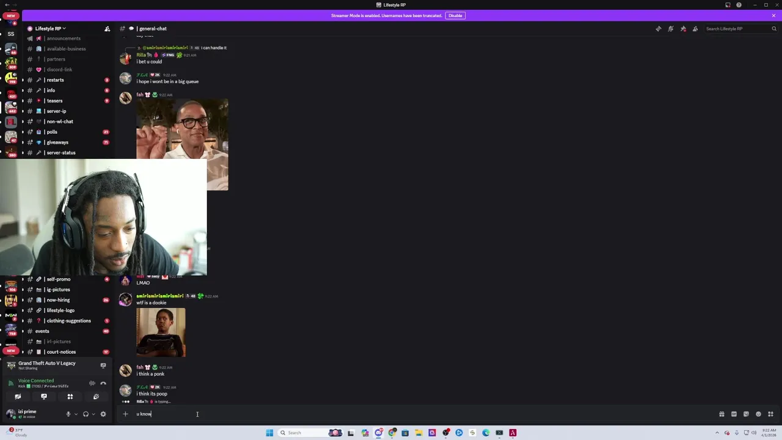Expand the info channel arrow
Viewport: 782px width, 440px height.
[23, 90]
